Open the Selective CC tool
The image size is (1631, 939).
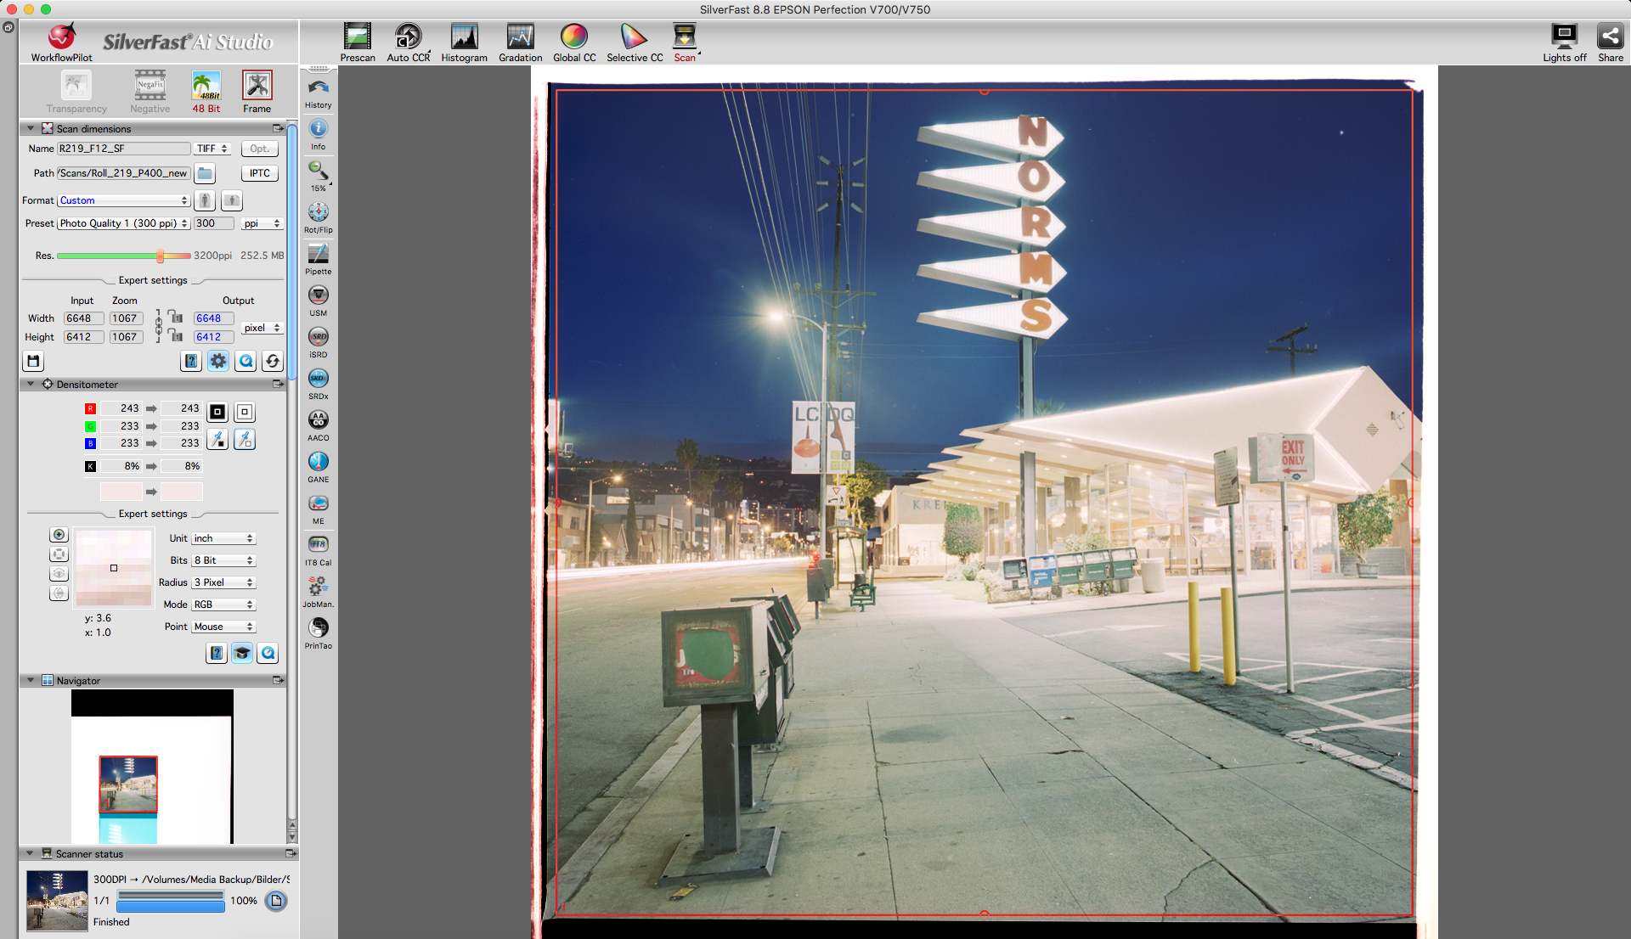[x=634, y=41]
